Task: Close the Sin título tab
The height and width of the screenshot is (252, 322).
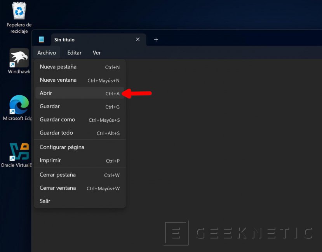Action: [138, 39]
